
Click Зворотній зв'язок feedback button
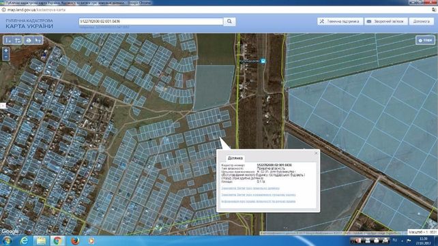385,22
